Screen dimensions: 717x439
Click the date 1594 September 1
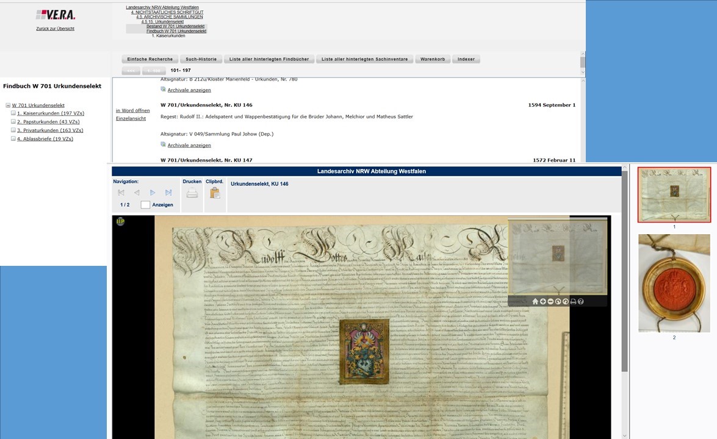552,105
